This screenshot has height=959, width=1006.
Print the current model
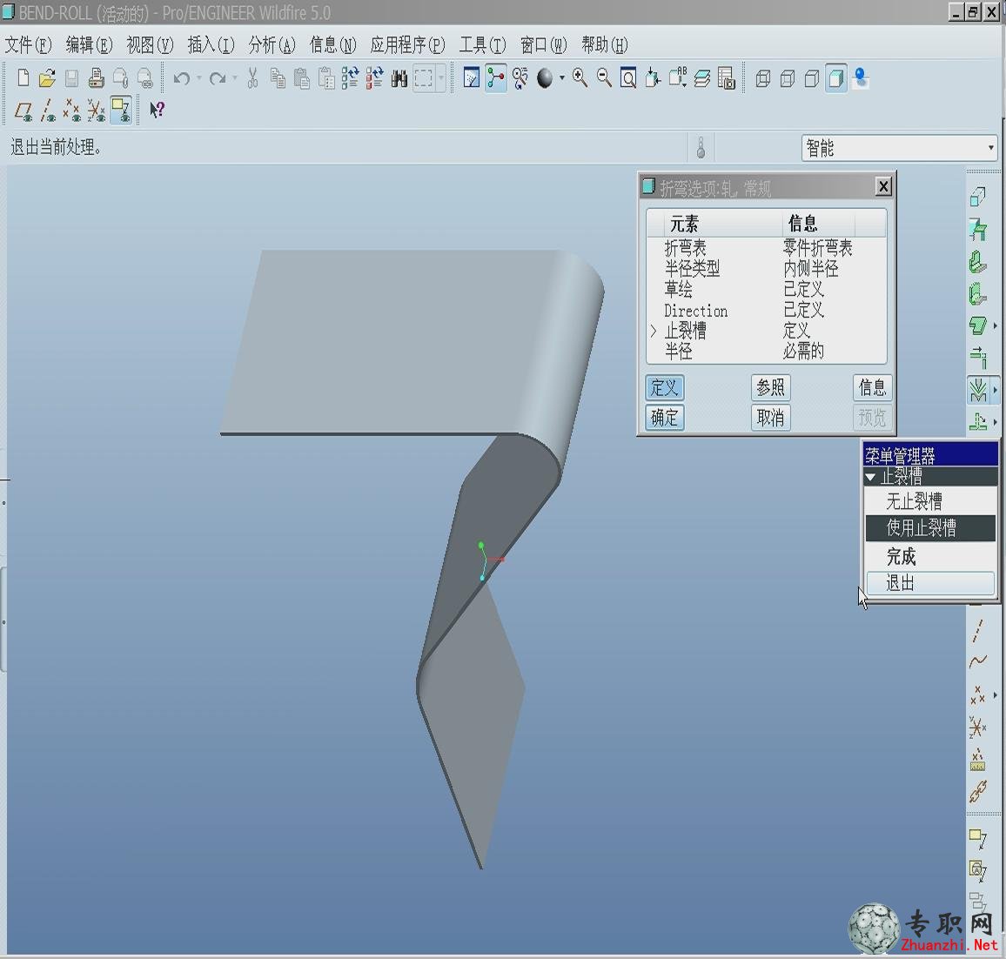tap(97, 78)
